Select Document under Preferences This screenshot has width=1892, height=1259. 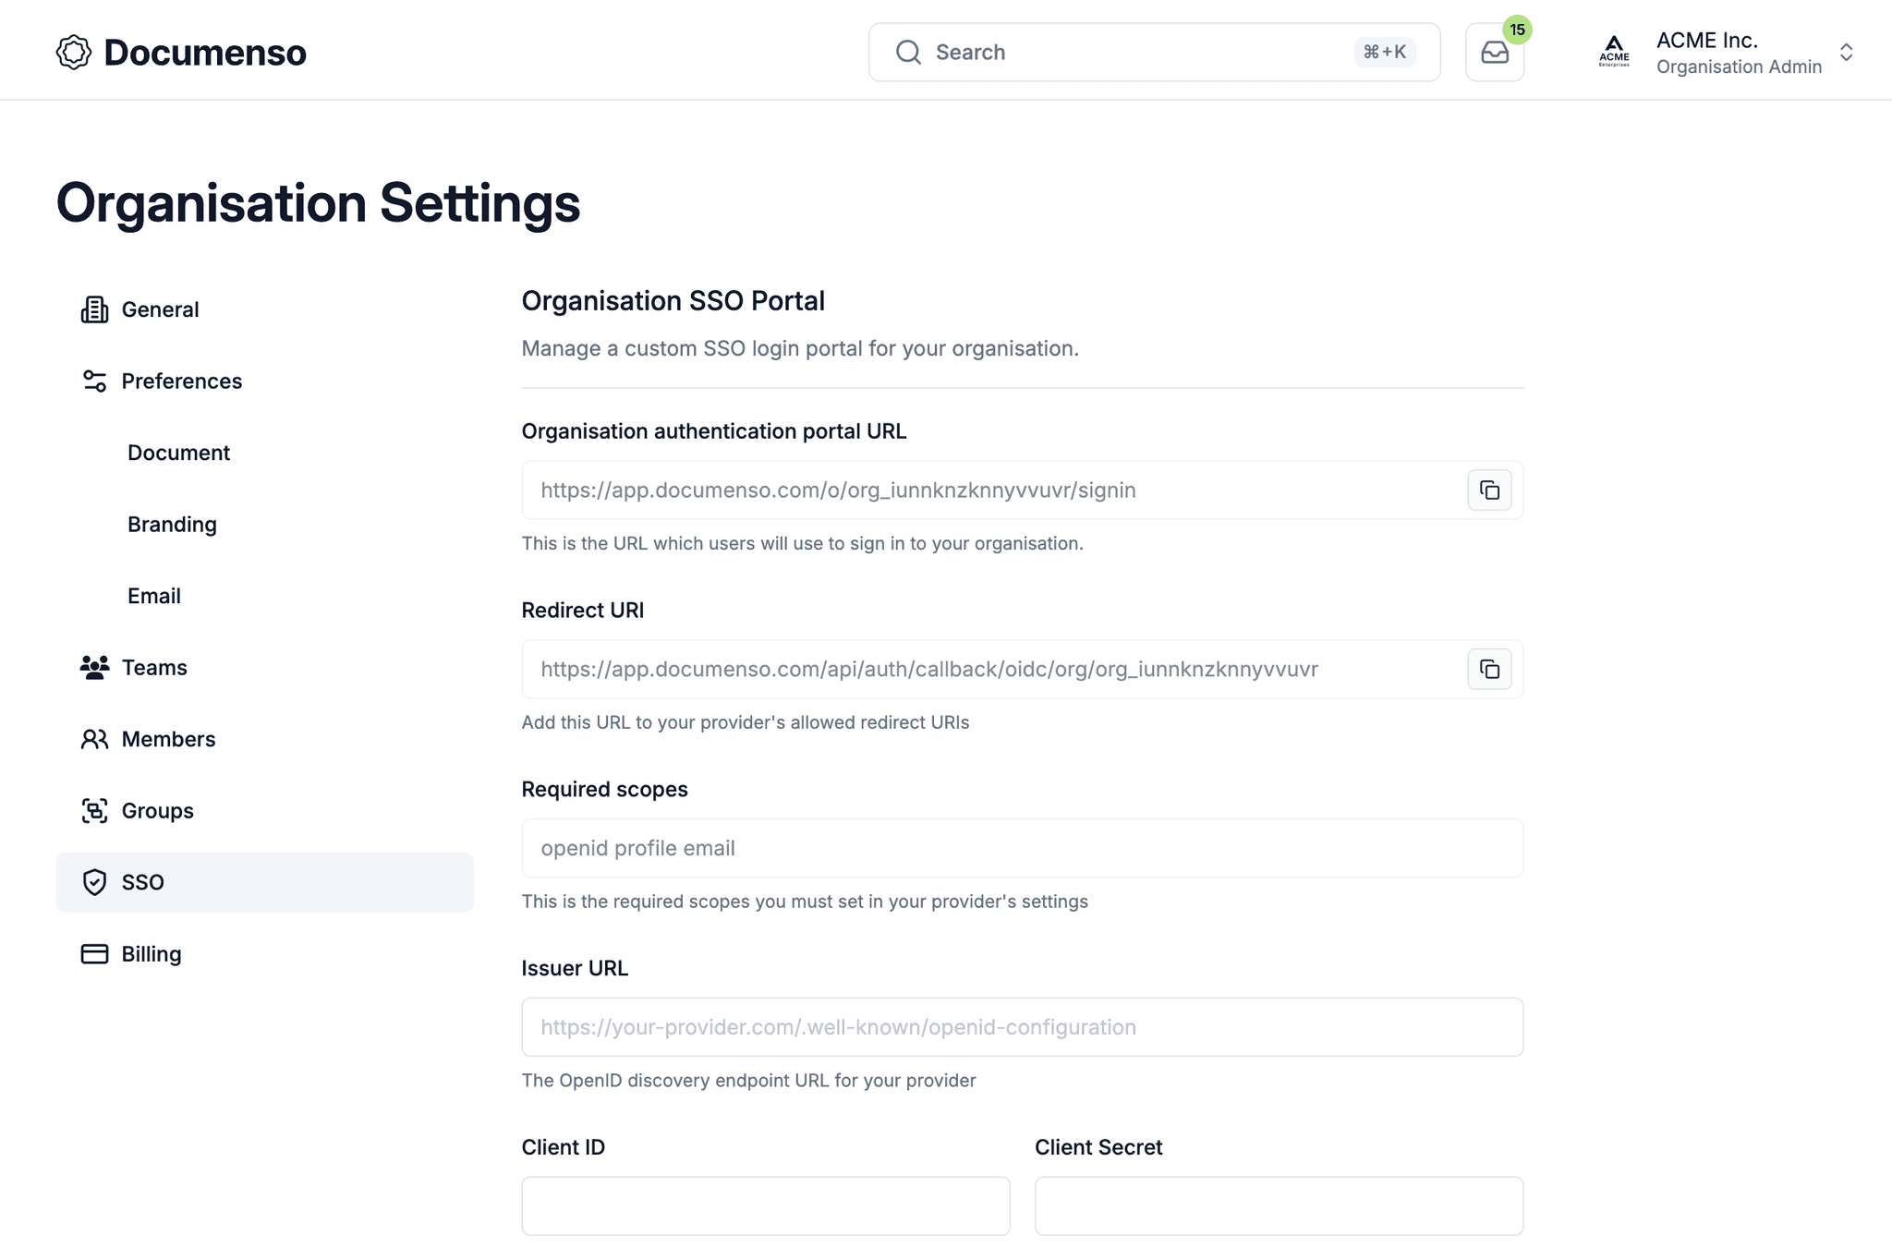click(178, 452)
